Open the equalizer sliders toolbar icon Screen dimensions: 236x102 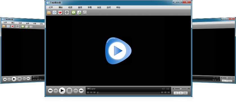point(85,13)
